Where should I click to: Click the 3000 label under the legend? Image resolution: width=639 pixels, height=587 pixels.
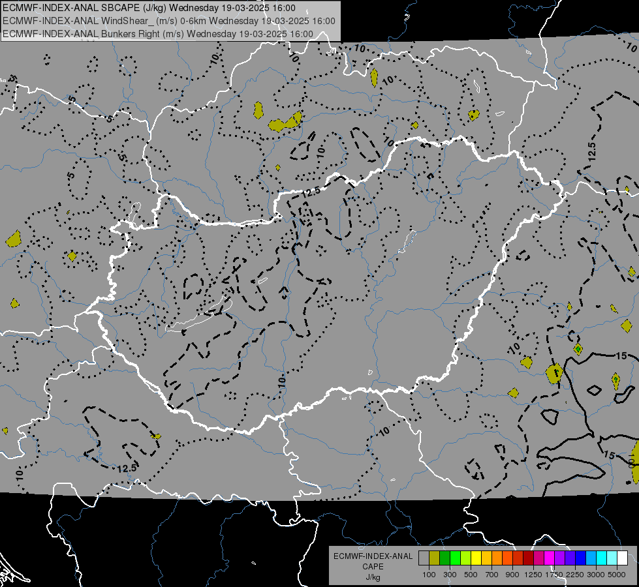coord(596,575)
